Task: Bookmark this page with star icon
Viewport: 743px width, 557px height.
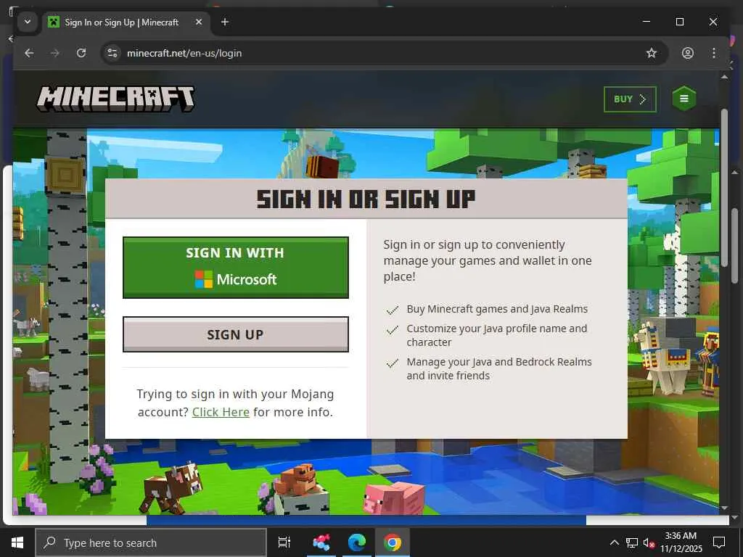Action: click(652, 53)
